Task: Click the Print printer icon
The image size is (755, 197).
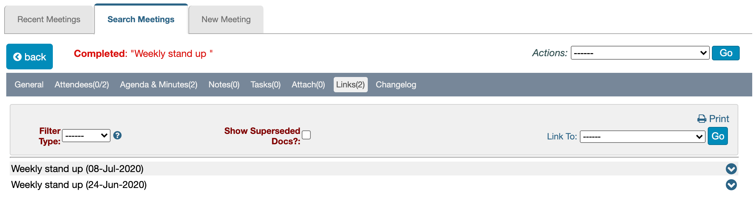Action: coord(701,119)
